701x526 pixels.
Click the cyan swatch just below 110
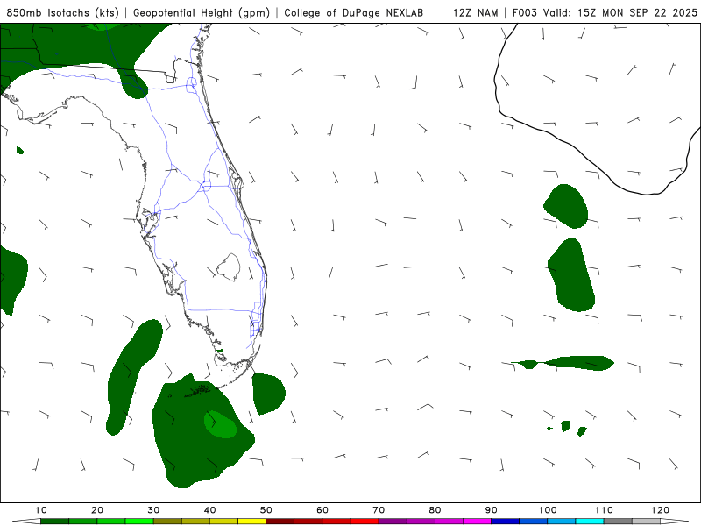point(590,522)
